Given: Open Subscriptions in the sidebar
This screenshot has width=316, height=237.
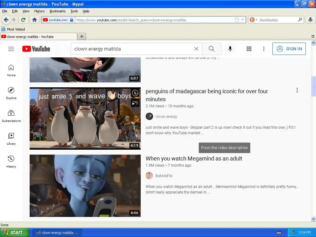Looking at the screenshot, I should click(11, 116).
